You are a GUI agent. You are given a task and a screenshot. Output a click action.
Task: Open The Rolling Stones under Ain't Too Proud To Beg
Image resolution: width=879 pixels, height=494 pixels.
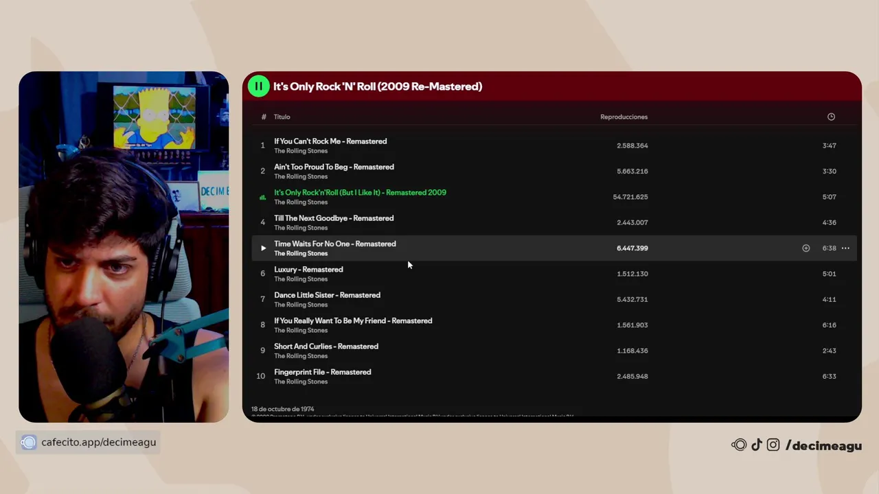click(301, 176)
